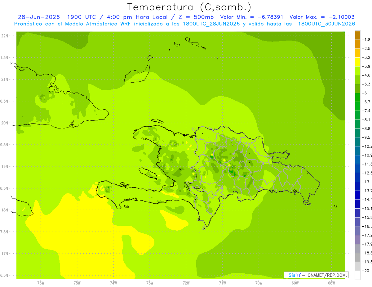Click the '73W' longitude axis label
Screen dimensions: 372x287
pyautogui.click(x=150, y=283)
